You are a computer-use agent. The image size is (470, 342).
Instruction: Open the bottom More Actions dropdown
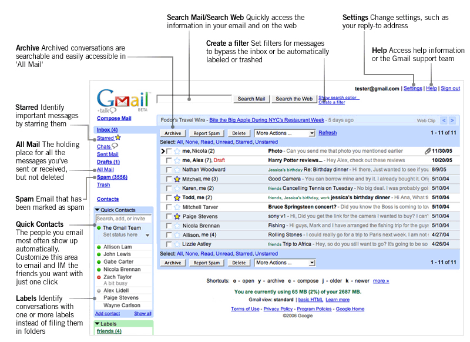tap(285, 263)
